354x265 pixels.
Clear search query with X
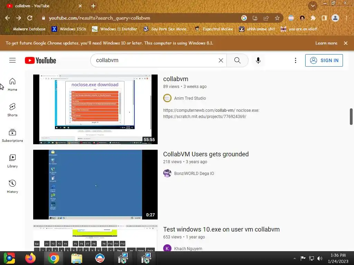tap(221, 60)
